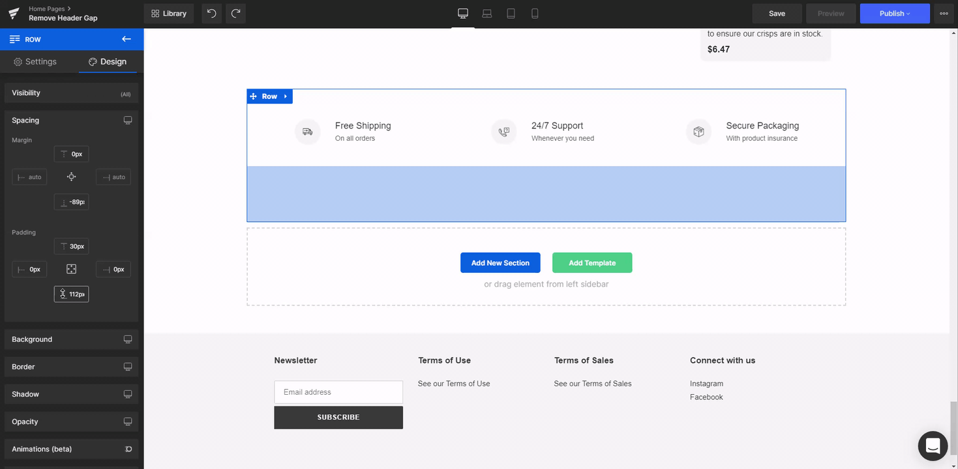958x469 pixels.
Task: Click the Opacity section device icon
Action: 128,421
